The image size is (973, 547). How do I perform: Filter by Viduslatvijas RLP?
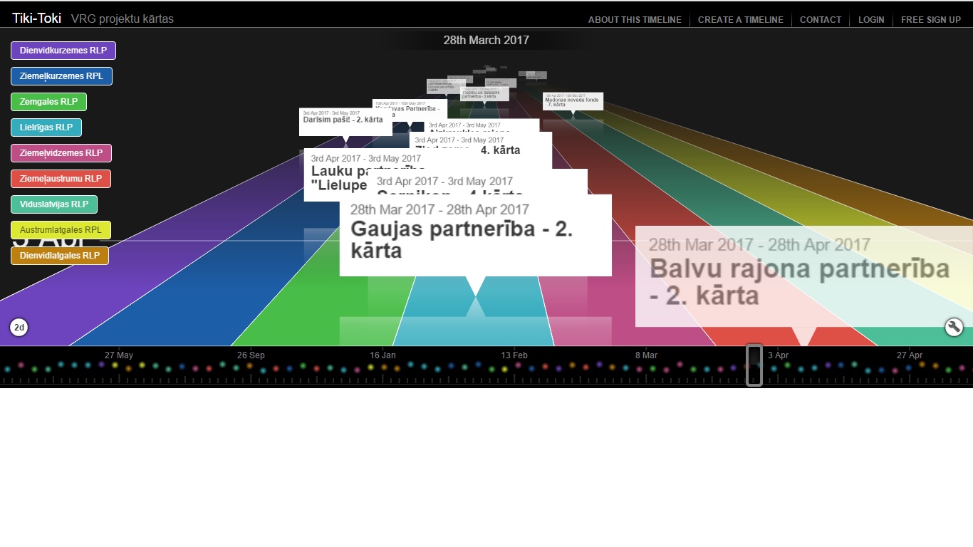point(54,204)
